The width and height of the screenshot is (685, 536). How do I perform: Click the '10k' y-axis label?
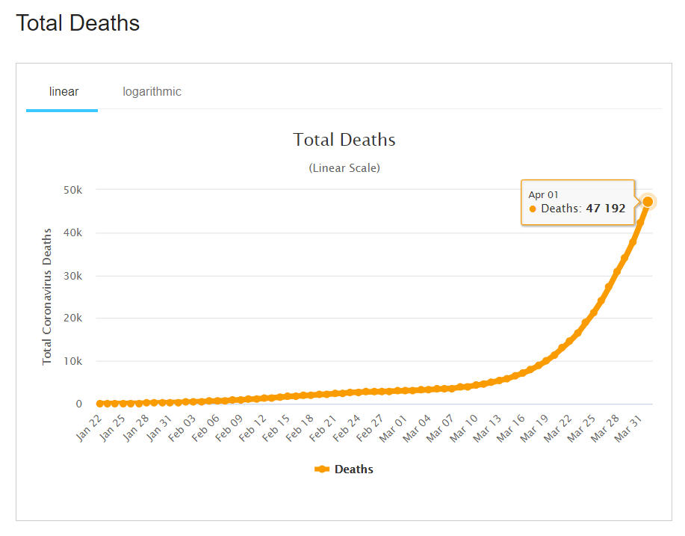(x=72, y=361)
